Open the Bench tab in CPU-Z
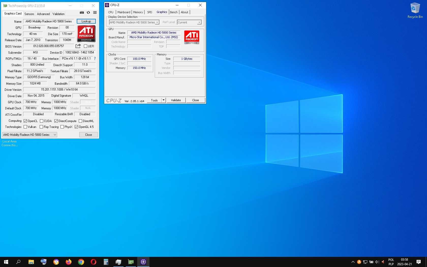The width and height of the screenshot is (427, 267). tap(174, 12)
